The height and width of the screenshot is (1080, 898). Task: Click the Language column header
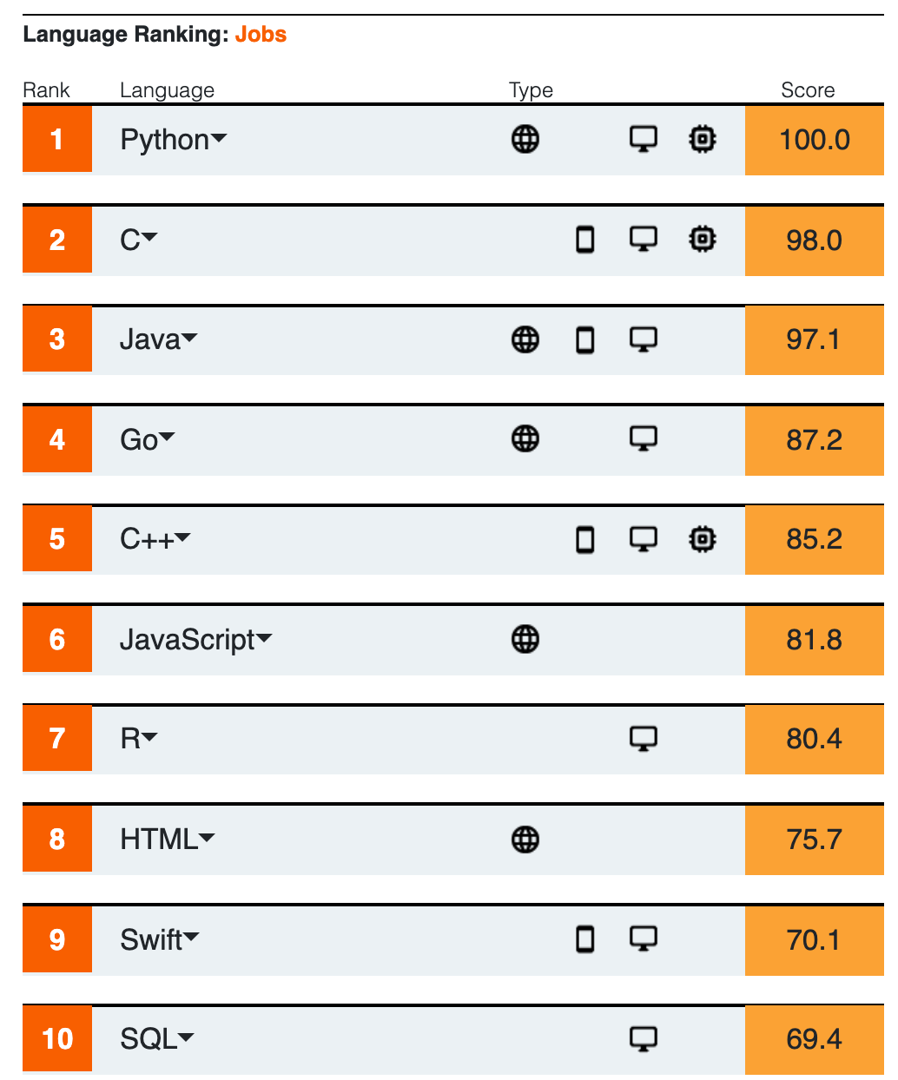point(167,90)
